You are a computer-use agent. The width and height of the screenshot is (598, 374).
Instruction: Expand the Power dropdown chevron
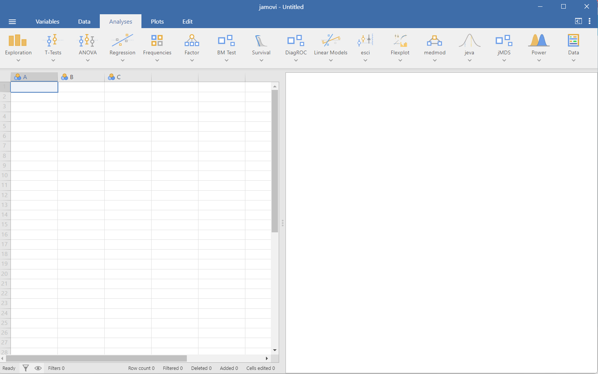pos(539,60)
